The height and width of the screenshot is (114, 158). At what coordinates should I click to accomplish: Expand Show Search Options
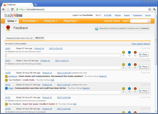141,44
